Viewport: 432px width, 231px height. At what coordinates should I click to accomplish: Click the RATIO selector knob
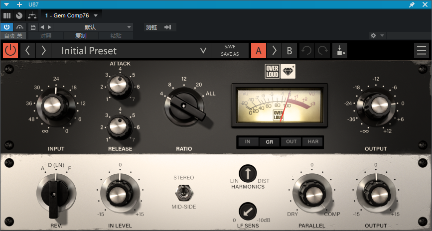(184, 106)
